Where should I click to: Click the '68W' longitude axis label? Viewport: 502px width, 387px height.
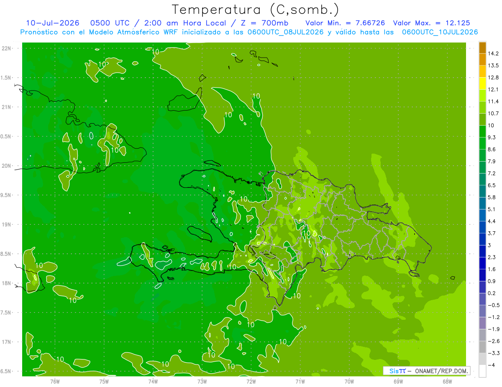(x=447, y=382)
